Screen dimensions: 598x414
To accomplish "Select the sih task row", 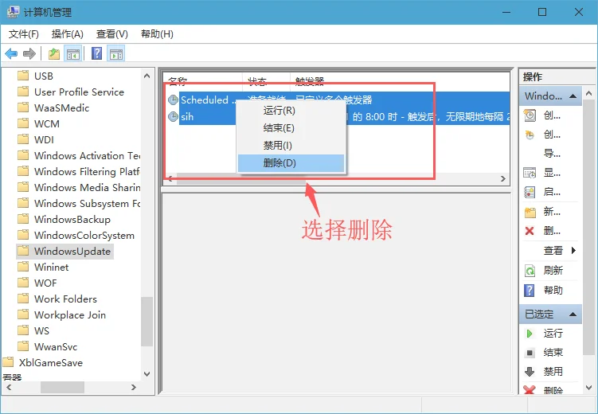I will tap(338, 116).
